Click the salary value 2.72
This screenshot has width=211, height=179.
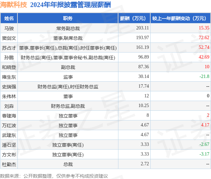click(x=145, y=164)
